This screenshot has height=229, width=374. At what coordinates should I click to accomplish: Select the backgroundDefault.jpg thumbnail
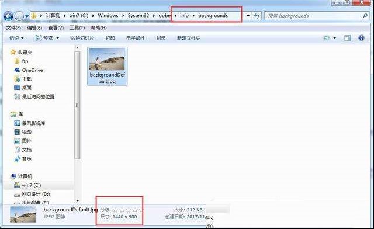(x=108, y=66)
